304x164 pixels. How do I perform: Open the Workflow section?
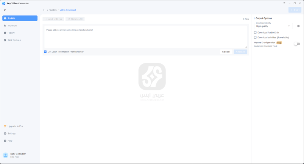[20, 25]
